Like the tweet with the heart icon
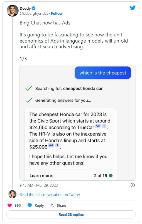The image size is (142, 224). tap(9, 205)
